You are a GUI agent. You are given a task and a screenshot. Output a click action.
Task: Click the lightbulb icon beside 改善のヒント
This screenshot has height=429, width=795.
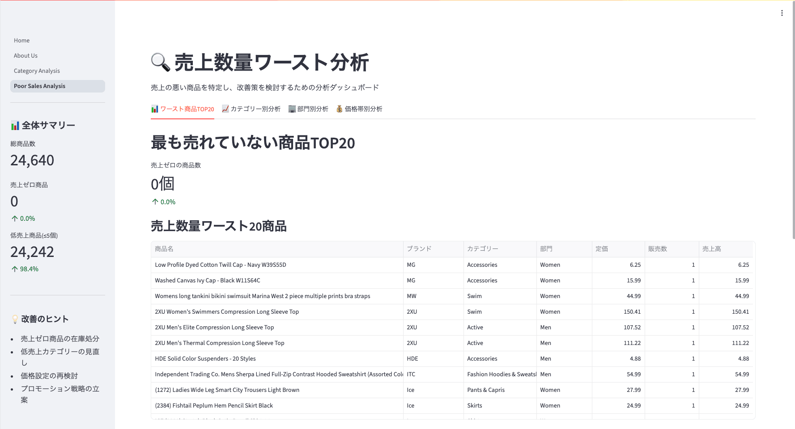pyautogui.click(x=15, y=319)
